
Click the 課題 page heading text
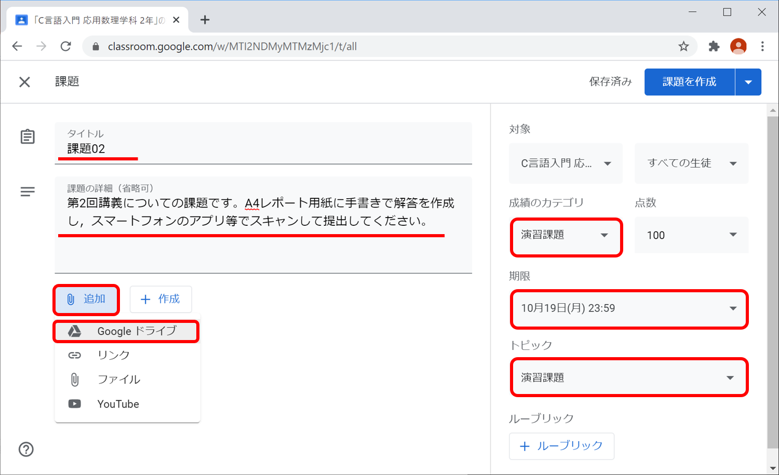click(x=67, y=82)
